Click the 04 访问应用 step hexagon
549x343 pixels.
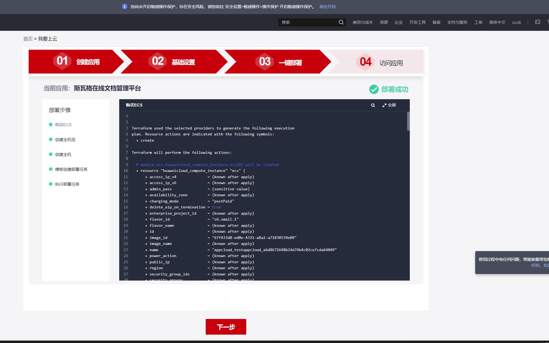coord(365,62)
